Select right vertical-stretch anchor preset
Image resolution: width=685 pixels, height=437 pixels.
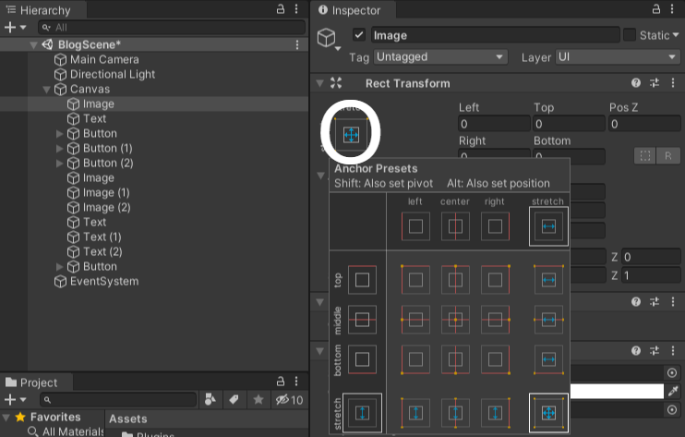pyautogui.click(x=495, y=413)
